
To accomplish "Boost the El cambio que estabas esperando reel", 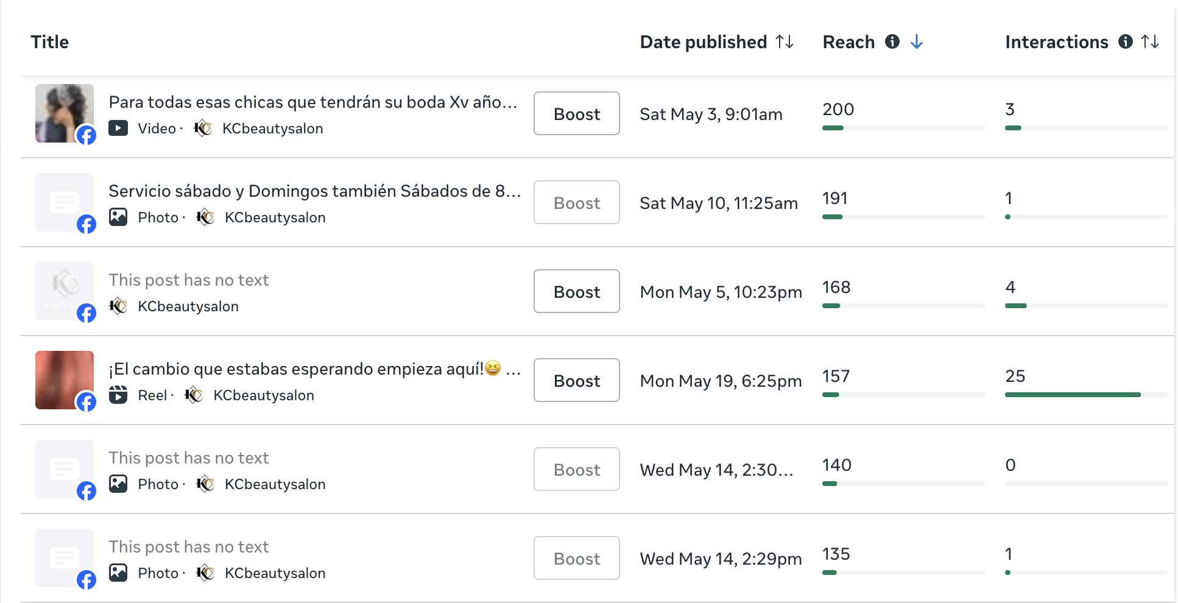I will pyautogui.click(x=577, y=380).
